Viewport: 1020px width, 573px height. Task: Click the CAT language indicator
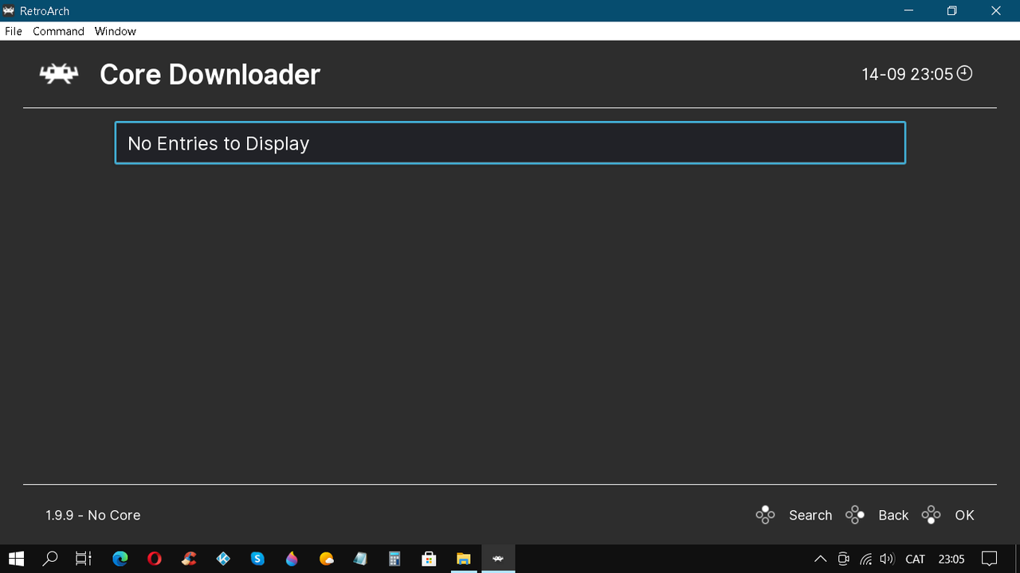[916, 559]
